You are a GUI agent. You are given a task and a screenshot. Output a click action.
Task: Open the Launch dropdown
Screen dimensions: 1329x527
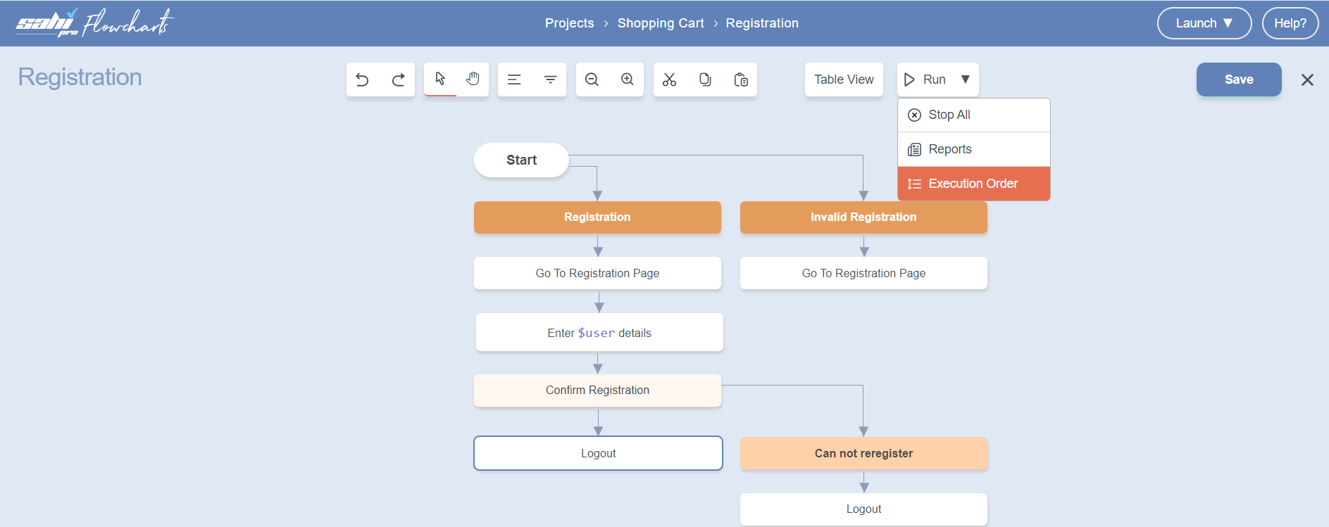tap(1204, 23)
